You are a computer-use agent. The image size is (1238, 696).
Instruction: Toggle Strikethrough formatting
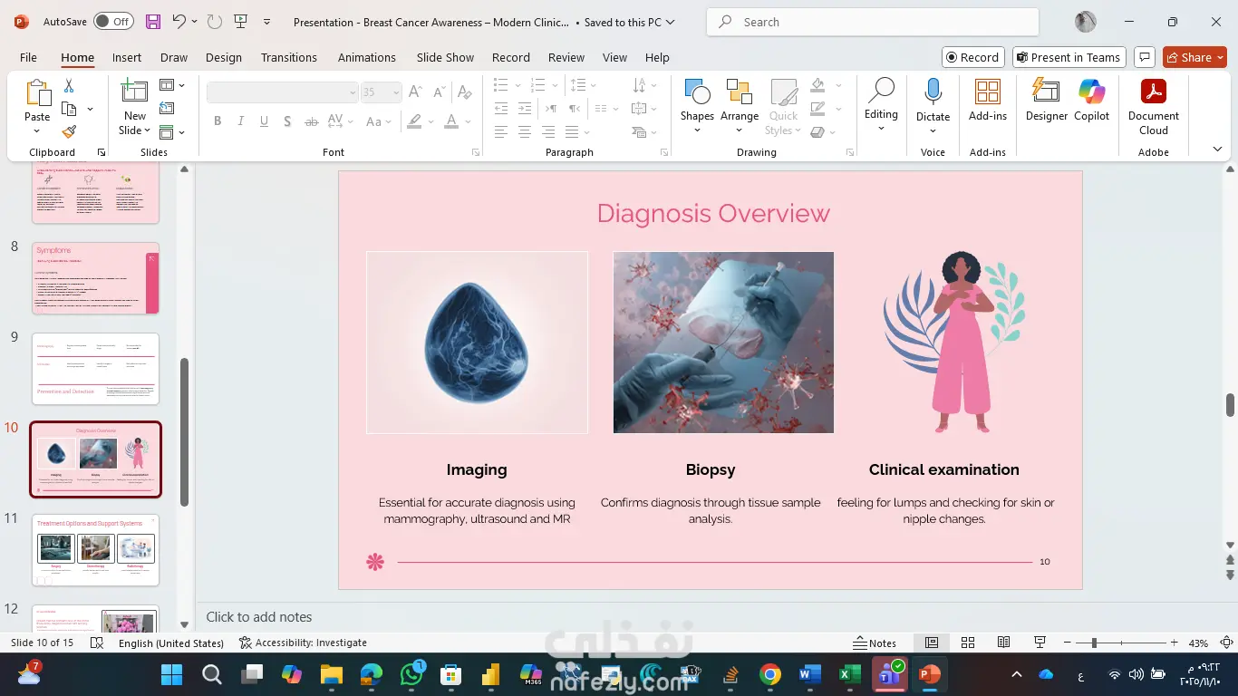pos(311,121)
